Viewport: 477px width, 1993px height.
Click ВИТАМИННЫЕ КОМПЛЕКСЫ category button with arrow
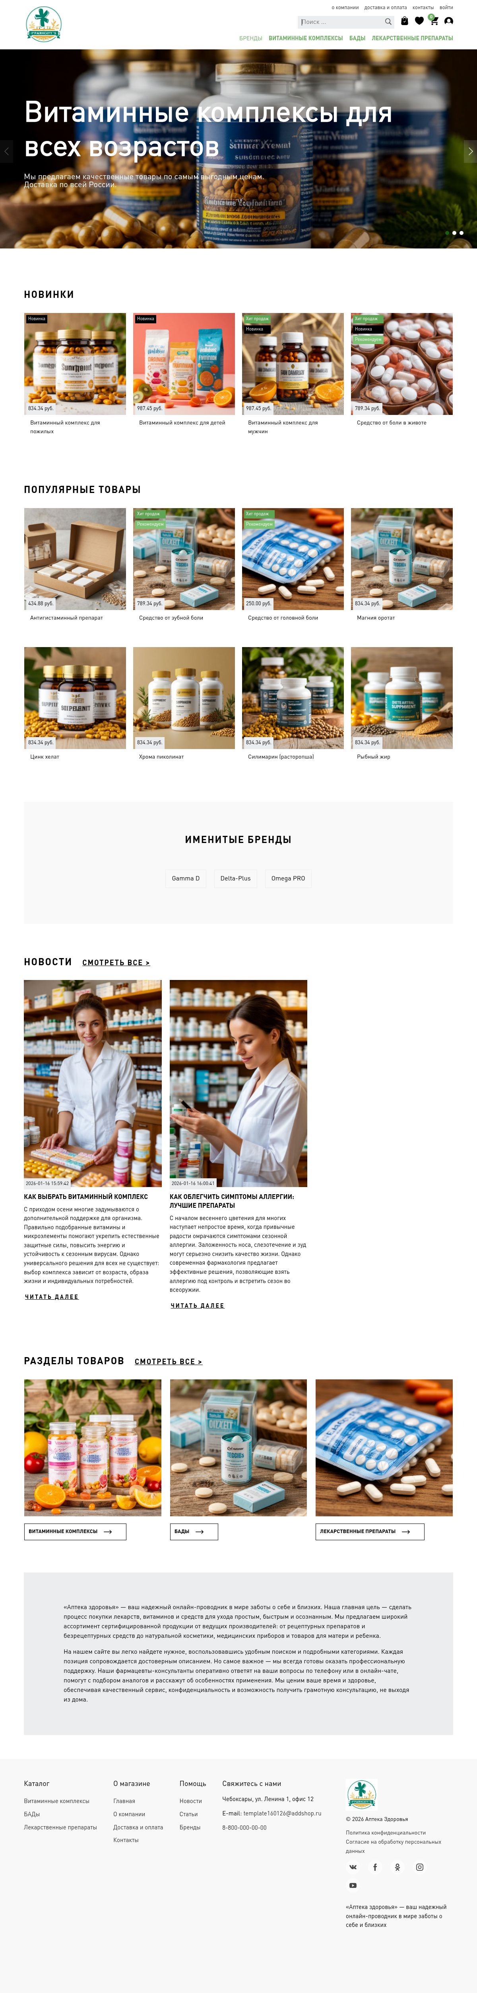click(x=75, y=1531)
